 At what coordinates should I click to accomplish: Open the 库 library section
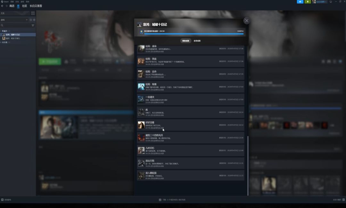click(x=18, y=6)
